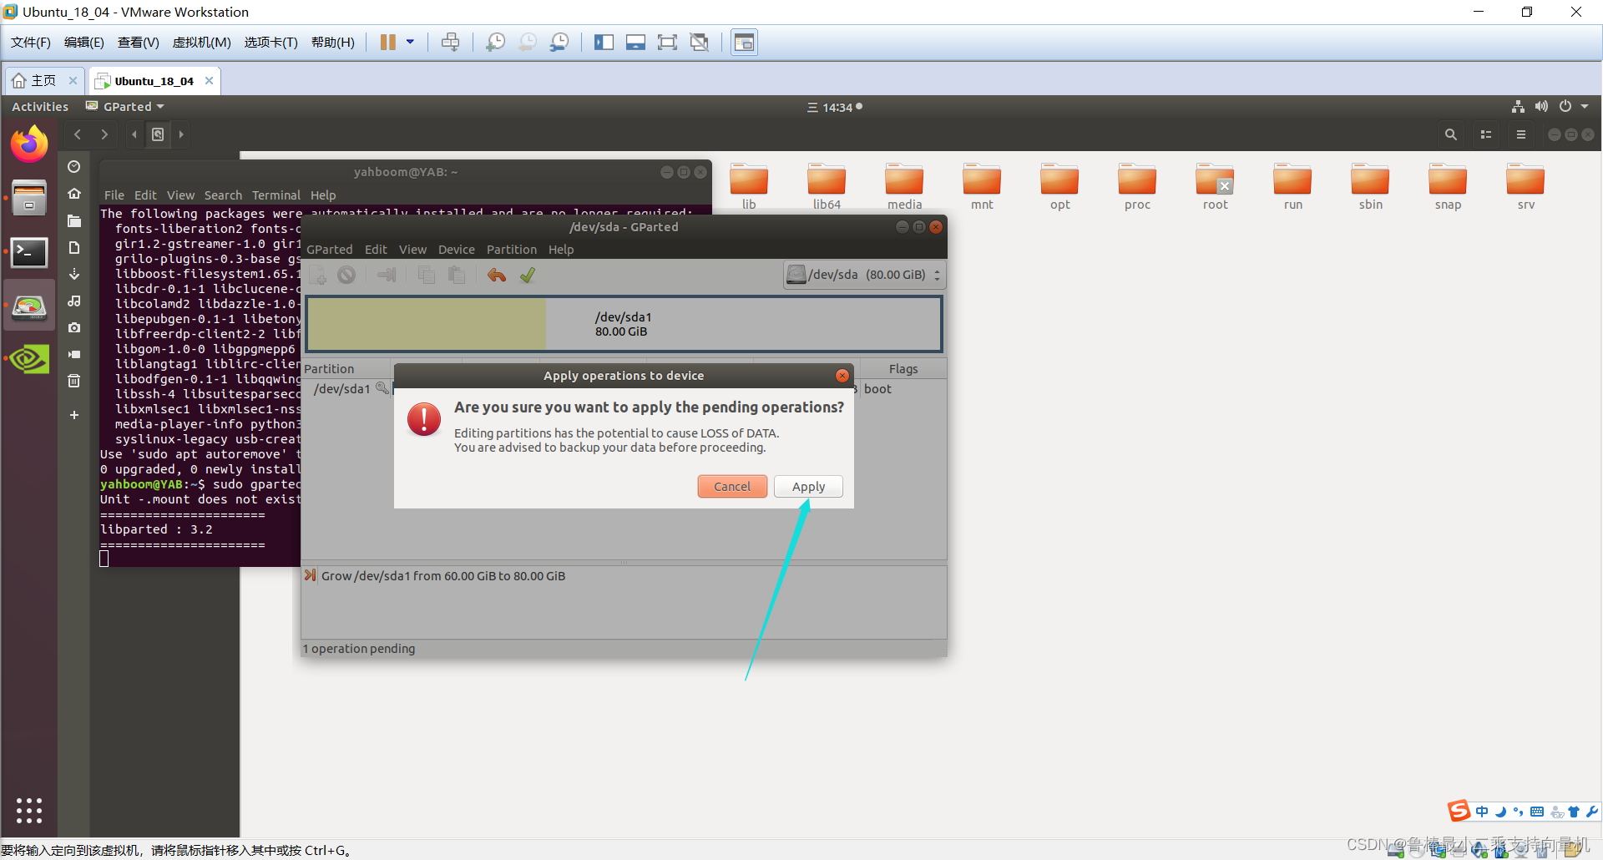Open the VMware power options dropdown arrow
Image resolution: width=1603 pixels, height=860 pixels.
click(410, 43)
